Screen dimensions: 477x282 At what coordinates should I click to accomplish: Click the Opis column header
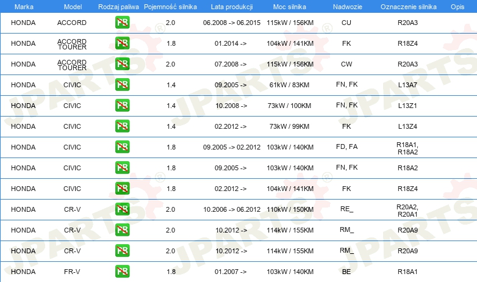[457, 7]
